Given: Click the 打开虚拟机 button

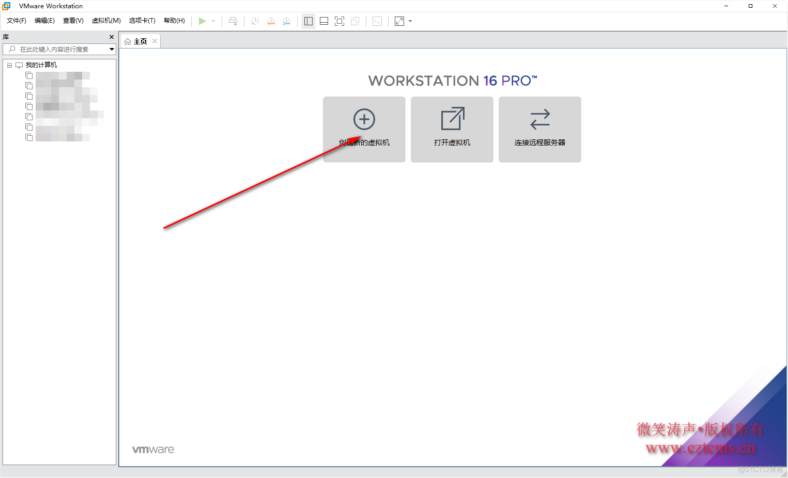Looking at the screenshot, I should point(452,130).
